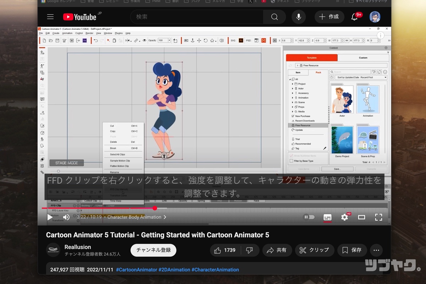Like the video with 1739 likes
The height and width of the screenshot is (284, 426).
pyautogui.click(x=225, y=250)
